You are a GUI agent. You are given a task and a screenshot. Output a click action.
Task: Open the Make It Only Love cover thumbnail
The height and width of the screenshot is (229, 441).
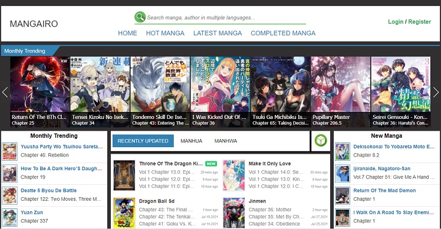233,175
